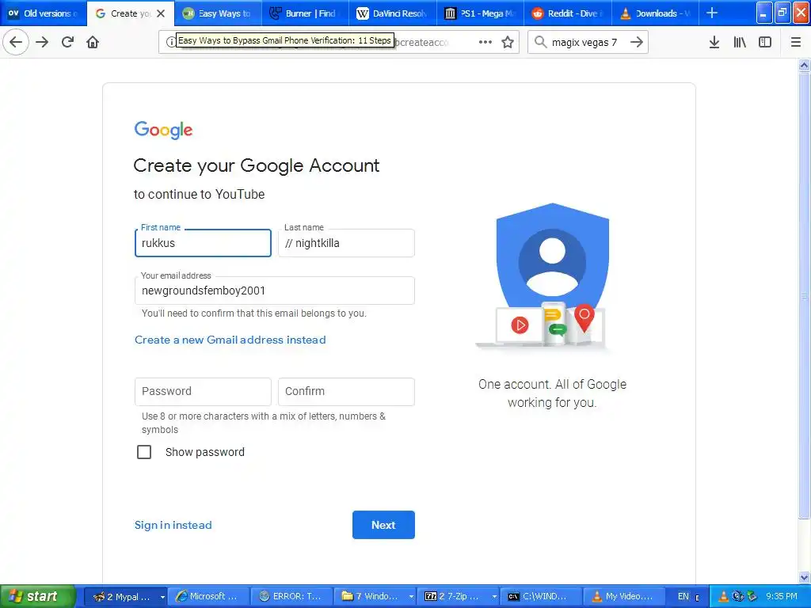
Task: Open a new tab with plus
Action: (712, 13)
